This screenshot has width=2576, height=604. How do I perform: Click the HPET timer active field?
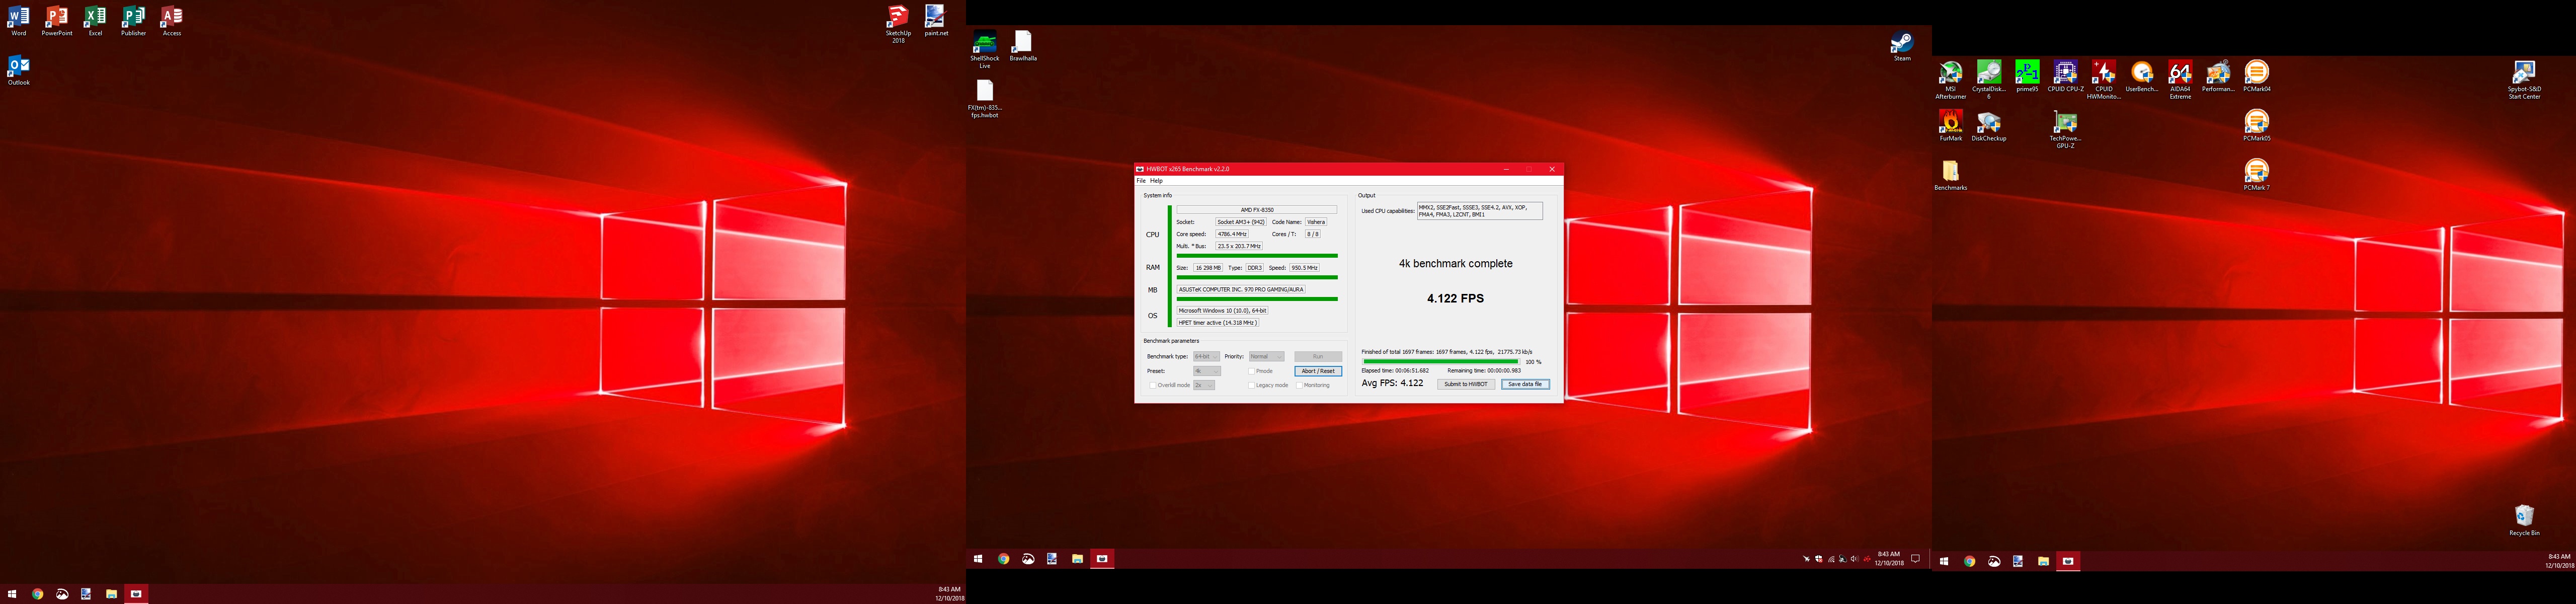click(1217, 323)
